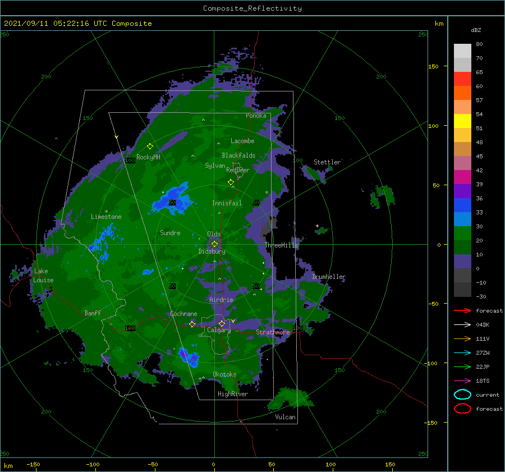Click the yellow marker near RockyMH

pos(150,146)
